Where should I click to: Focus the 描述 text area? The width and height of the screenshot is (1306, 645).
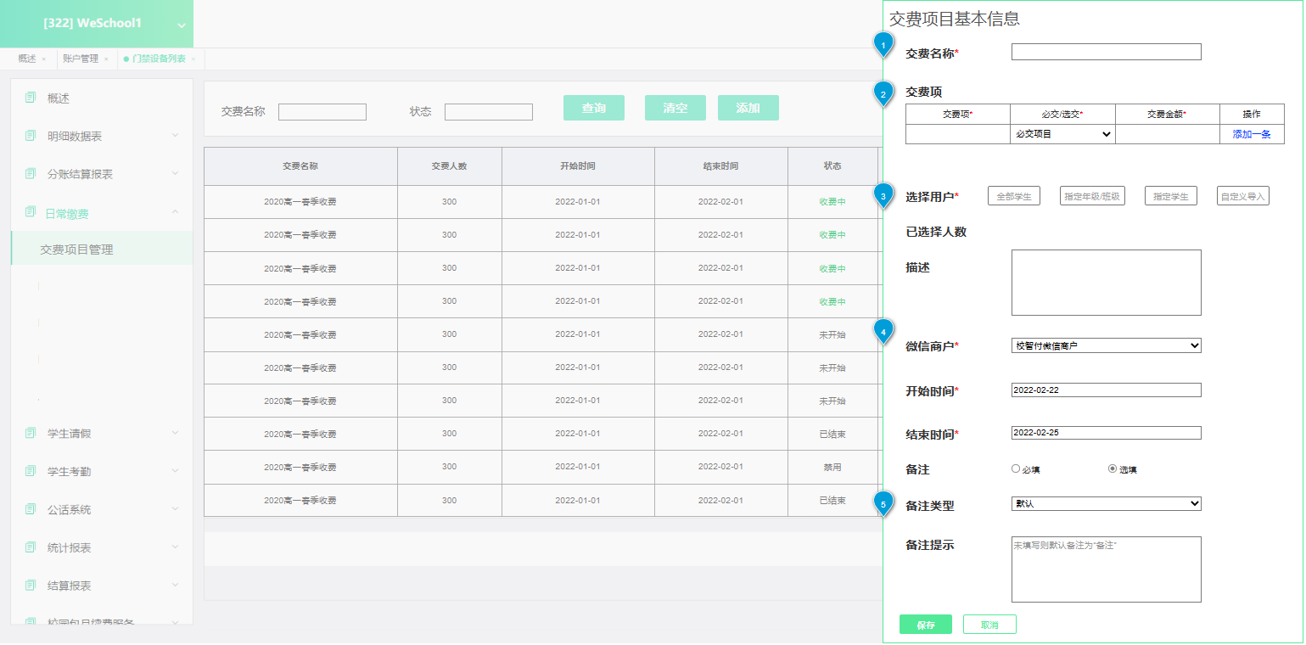1107,283
